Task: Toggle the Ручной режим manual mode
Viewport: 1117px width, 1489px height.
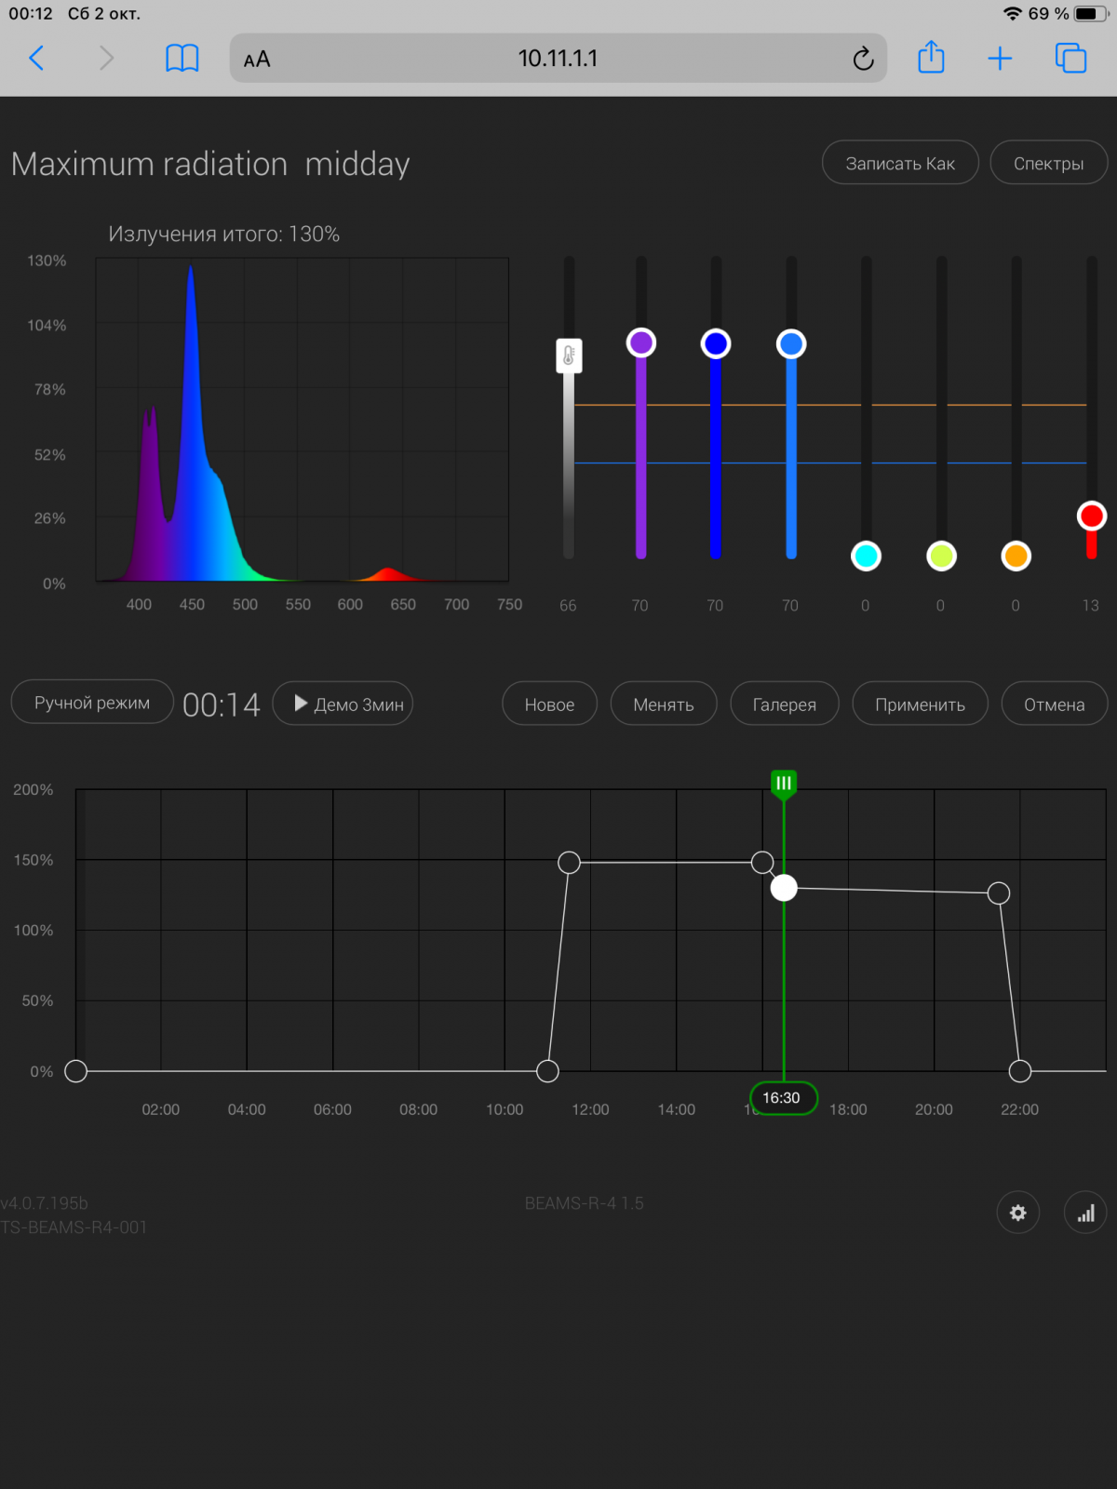Action: point(92,703)
